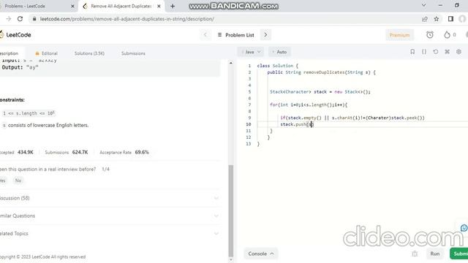Viewport: 468px width, 263px height.
Task: Click the Premium button
Action: point(399,35)
